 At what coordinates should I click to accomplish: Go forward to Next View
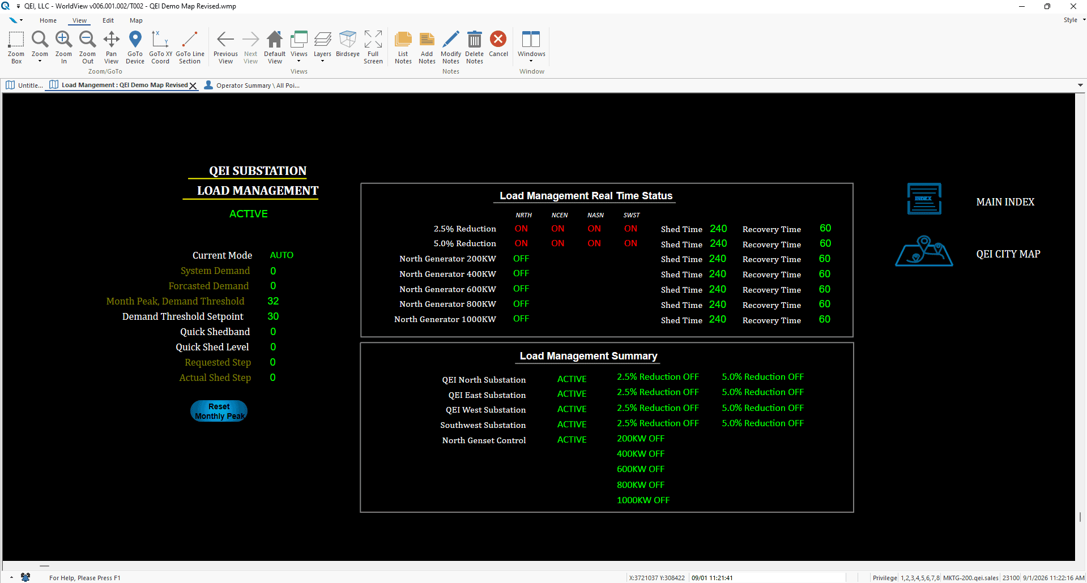pyautogui.click(x=250, y=47)
